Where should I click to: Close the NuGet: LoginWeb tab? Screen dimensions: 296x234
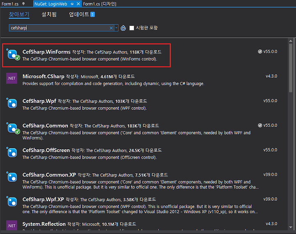click(x=79, y=4)
